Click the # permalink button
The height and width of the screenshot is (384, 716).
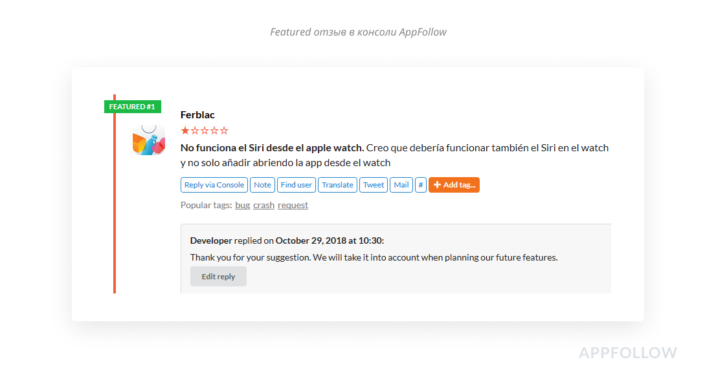421,185
